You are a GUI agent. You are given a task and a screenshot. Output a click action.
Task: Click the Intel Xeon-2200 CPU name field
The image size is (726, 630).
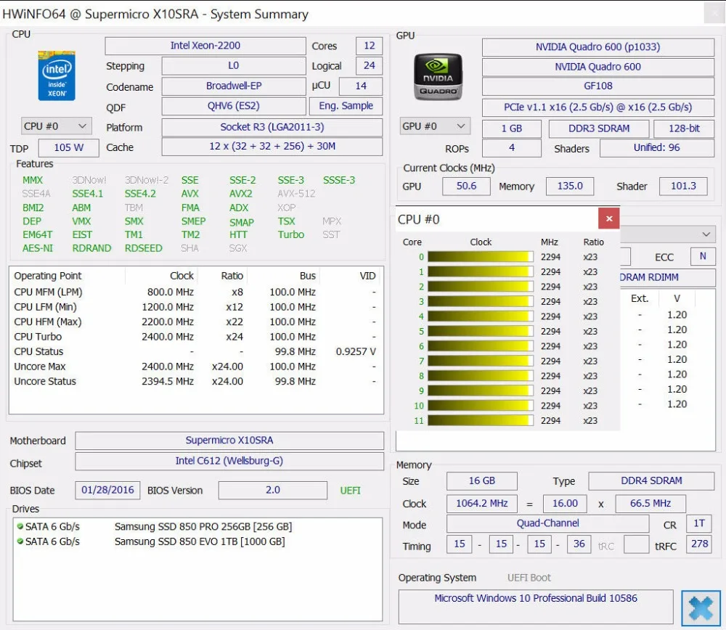pyautogui.click(x=205, y=46)
